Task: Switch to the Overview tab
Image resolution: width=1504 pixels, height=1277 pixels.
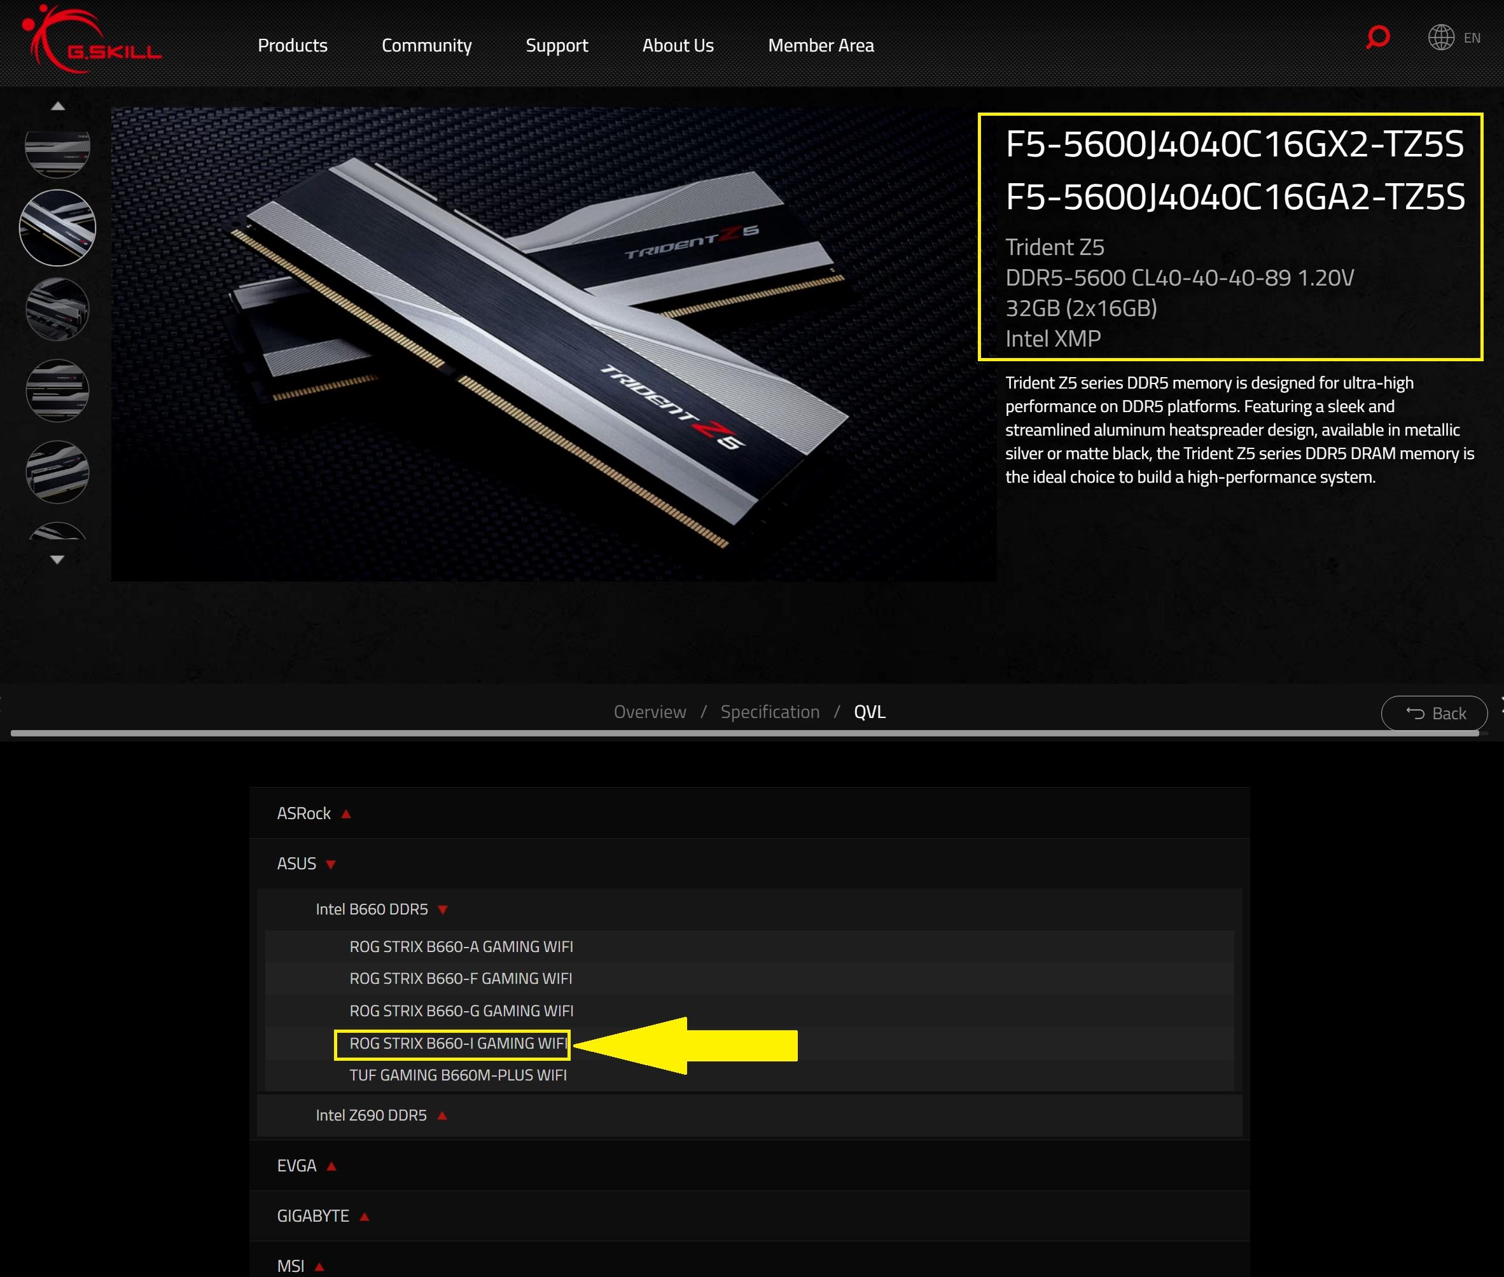Action: pos(650,712)
